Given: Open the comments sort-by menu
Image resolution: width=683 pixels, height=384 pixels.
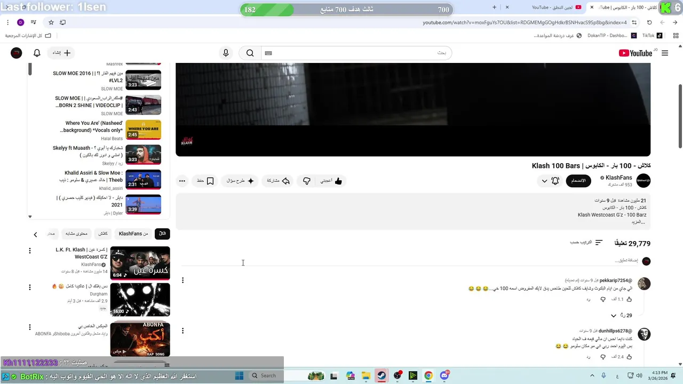Looking at the screenshot, I should click(586, 242).
